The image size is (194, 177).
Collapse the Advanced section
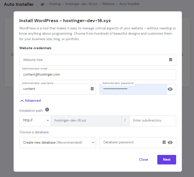click(30, 100)
